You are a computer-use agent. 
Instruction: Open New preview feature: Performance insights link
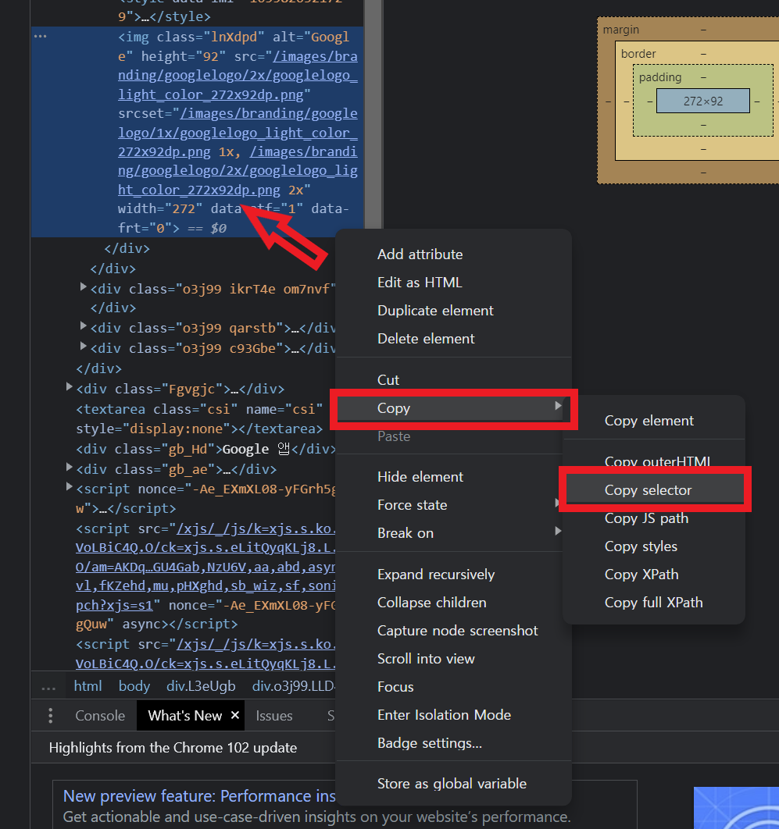(199, 795)
